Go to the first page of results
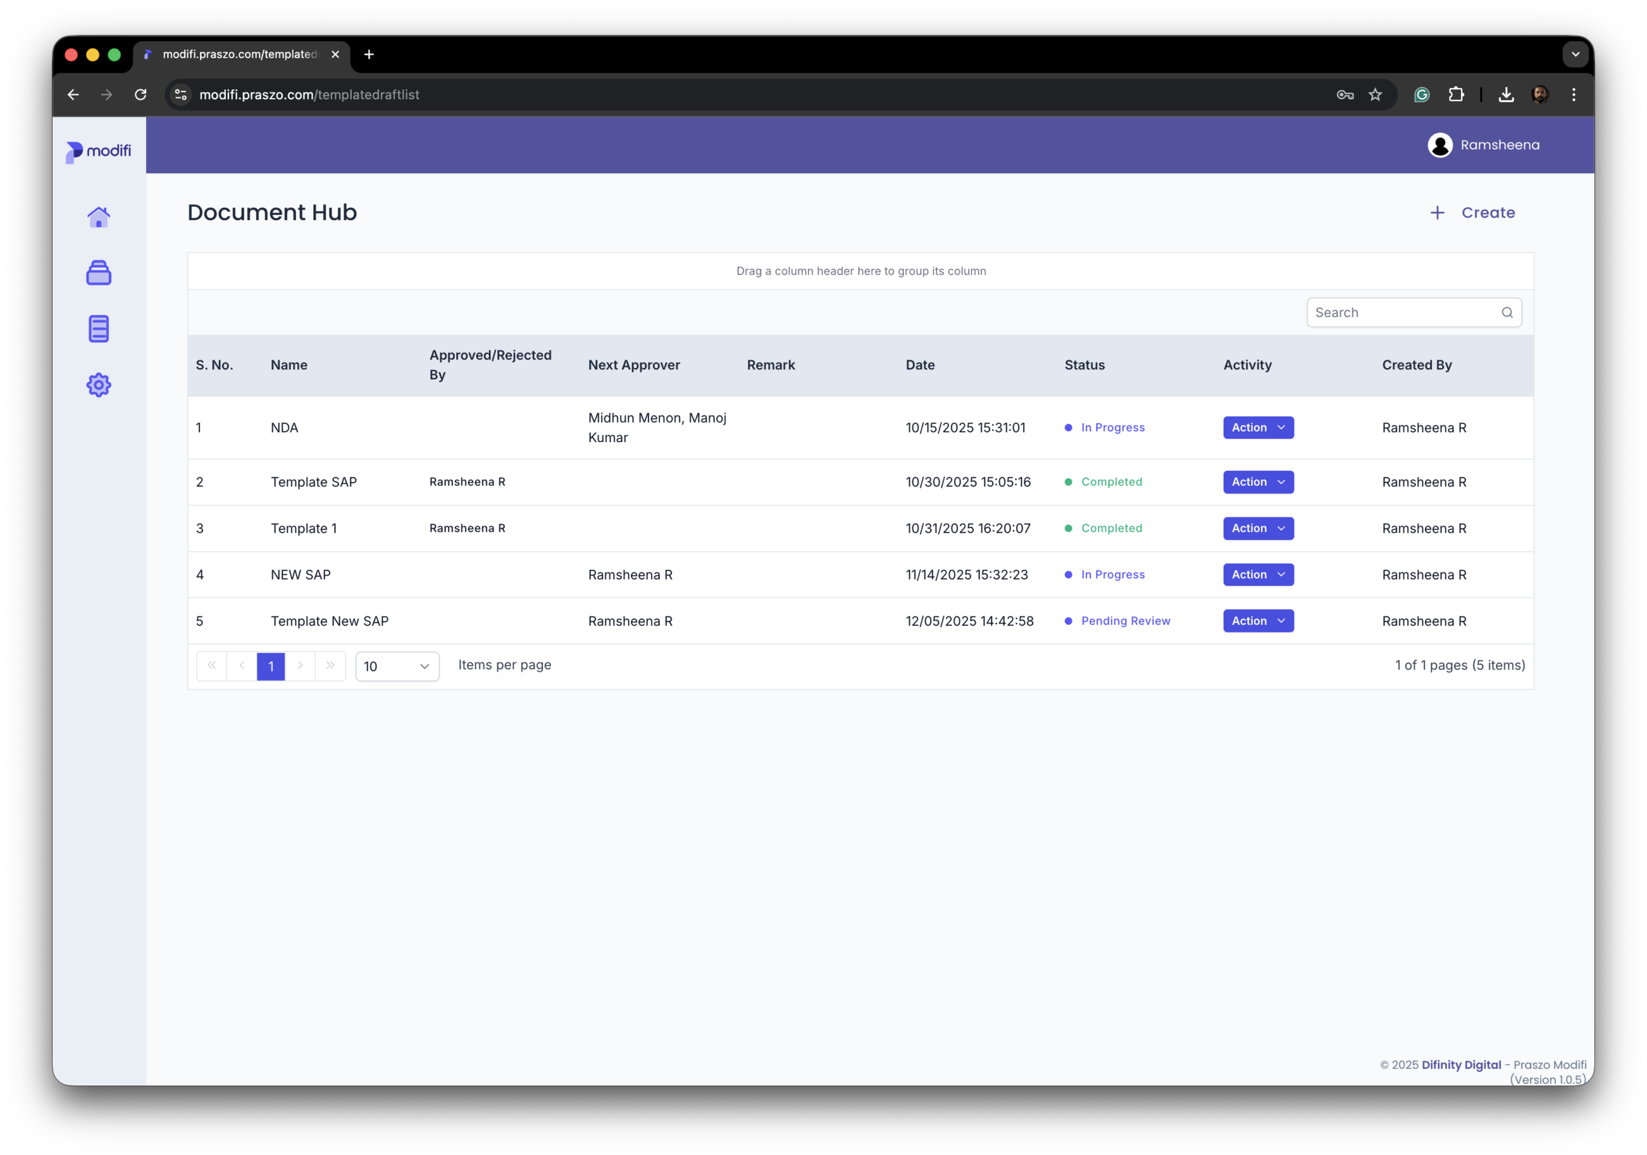 pos(212,666)
